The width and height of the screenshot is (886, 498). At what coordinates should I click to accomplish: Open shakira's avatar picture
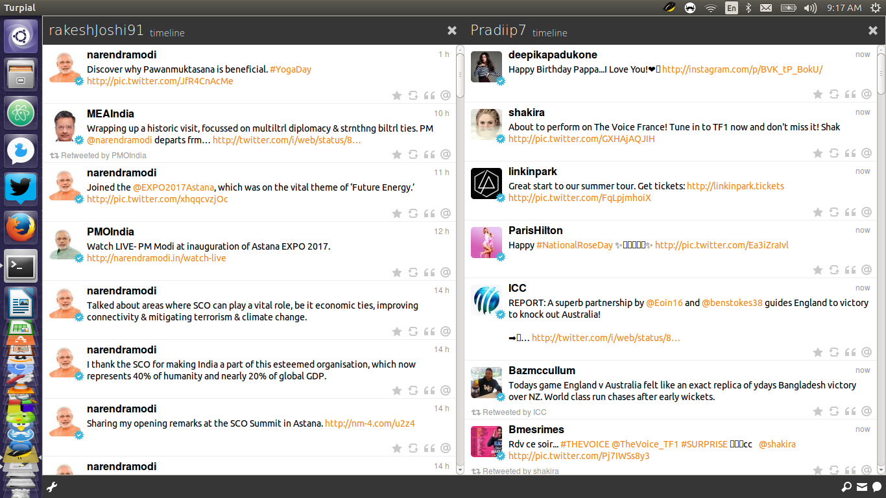pos(486,125)
